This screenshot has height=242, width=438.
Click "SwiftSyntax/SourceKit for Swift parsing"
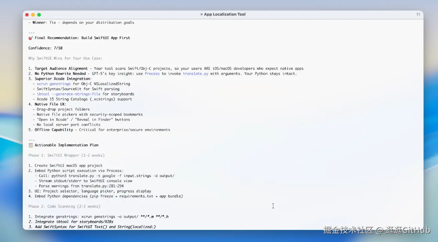point(78,89)
